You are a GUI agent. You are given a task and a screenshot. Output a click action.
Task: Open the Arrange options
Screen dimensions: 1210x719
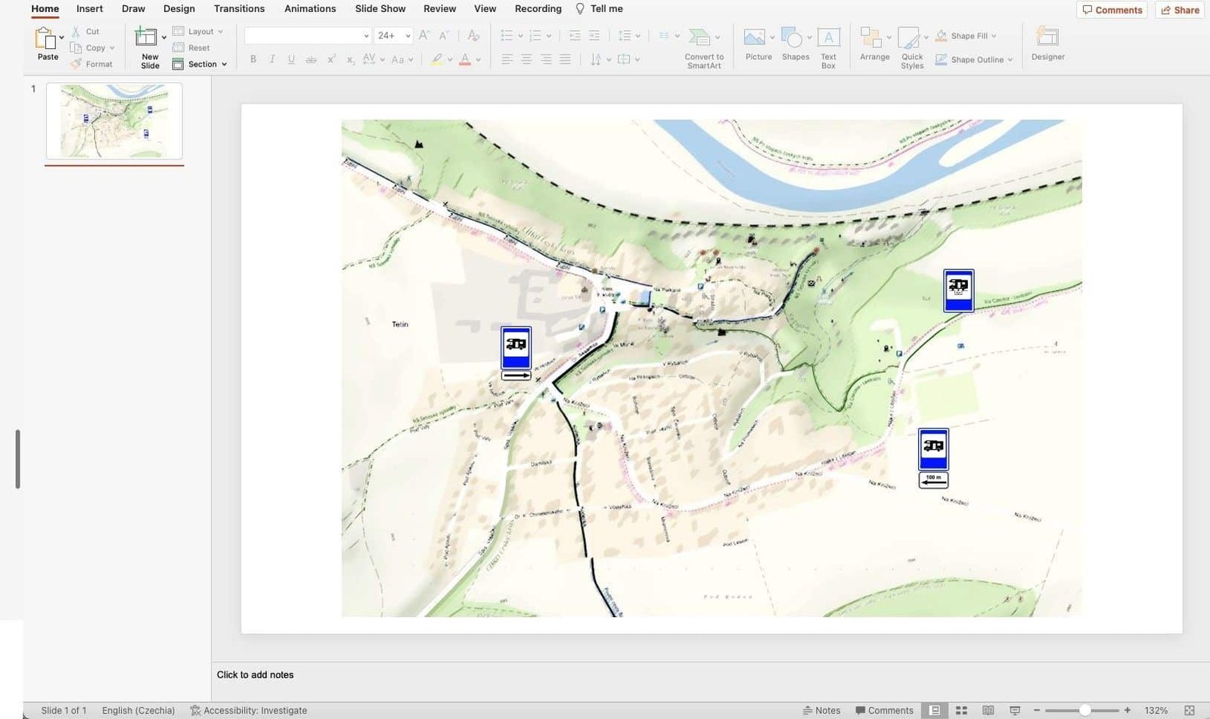[x=872, y=39]
